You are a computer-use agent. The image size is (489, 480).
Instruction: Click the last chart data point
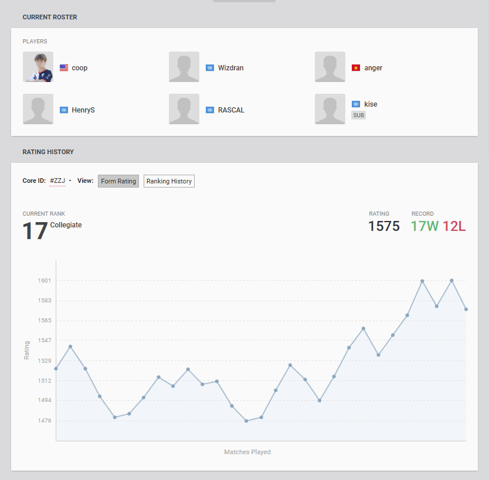coord(466,309)
